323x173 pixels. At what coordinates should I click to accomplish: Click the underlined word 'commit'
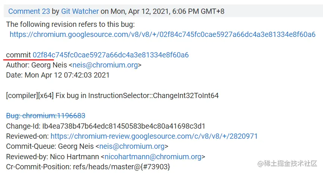point(18,55)
